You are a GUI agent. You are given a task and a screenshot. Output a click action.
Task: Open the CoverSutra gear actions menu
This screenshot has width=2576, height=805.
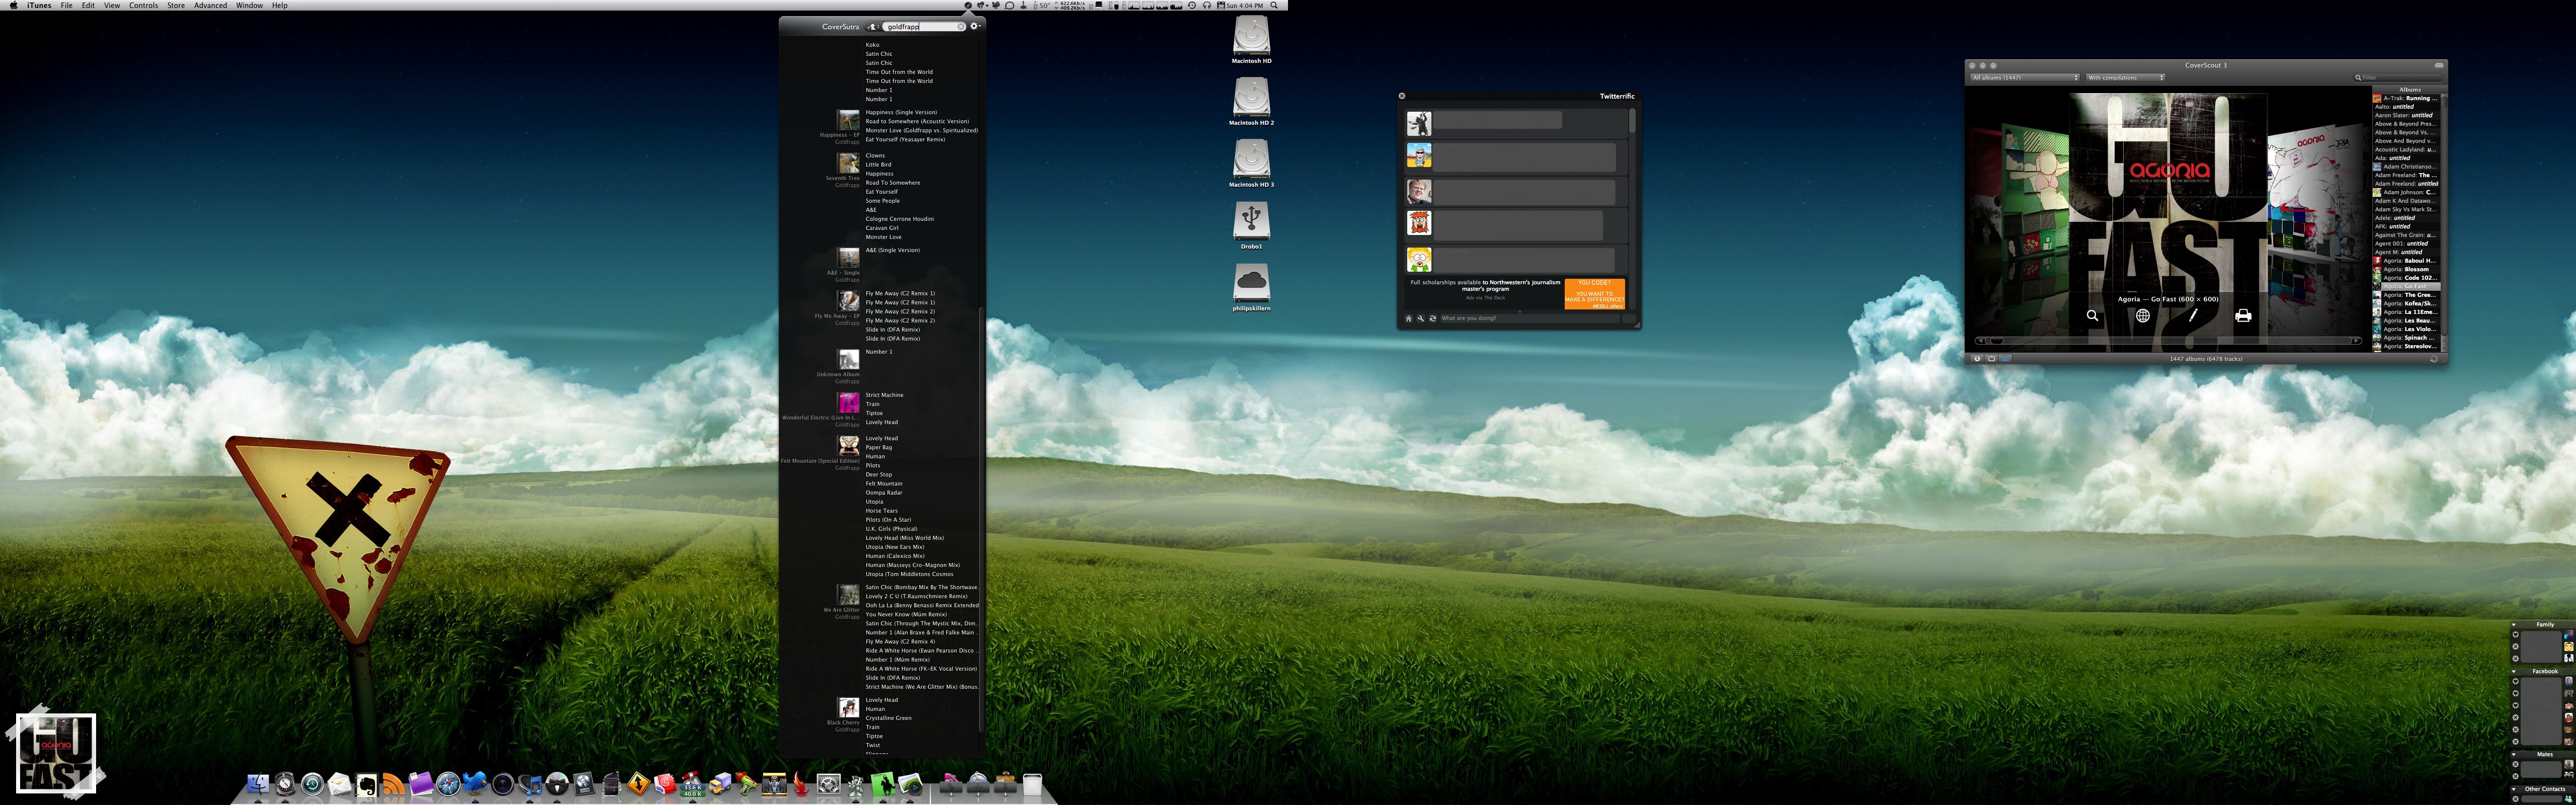(x=976, y=27)
